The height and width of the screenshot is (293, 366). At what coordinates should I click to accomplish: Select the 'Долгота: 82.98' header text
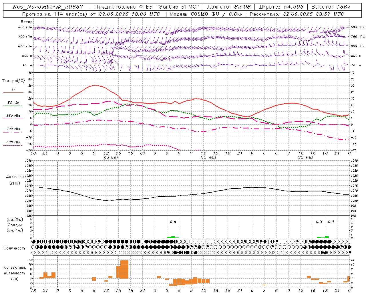click(x=229, y=7)
